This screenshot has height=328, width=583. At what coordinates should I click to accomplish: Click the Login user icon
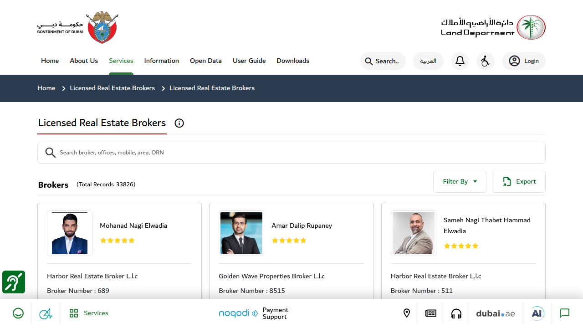[514, 61]
